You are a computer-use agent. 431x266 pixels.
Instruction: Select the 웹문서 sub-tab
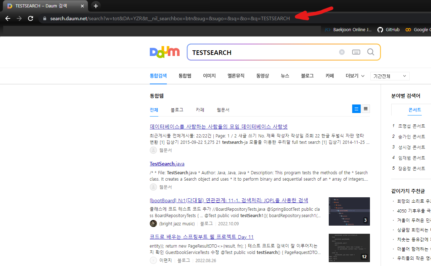point(223,110)
